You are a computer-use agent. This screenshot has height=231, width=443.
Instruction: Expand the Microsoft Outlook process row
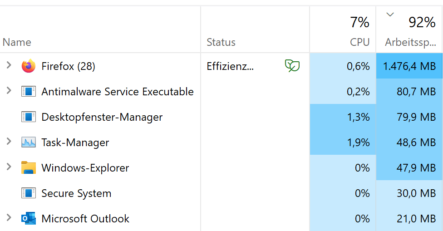pyautogui.click(x=9, y=219)
